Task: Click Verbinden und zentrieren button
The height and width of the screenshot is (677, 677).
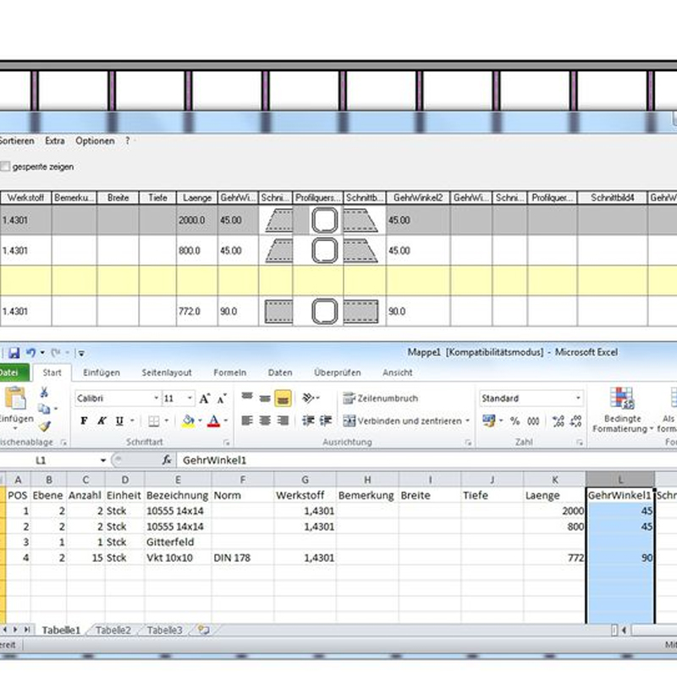Action: pos(403,421)
